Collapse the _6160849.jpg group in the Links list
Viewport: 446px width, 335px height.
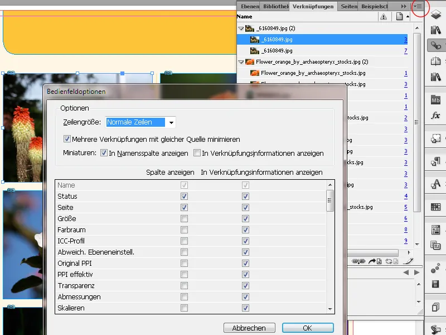[242, 28]
